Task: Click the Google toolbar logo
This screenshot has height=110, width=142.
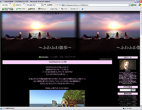Action: [x=29, y=5]
